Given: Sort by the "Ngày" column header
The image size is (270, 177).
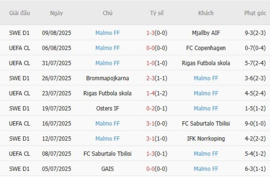Looking at the screenshot, I should click(56, 13).
